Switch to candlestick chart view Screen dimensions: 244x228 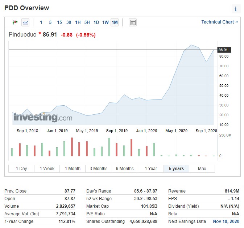tap(15, 22)
